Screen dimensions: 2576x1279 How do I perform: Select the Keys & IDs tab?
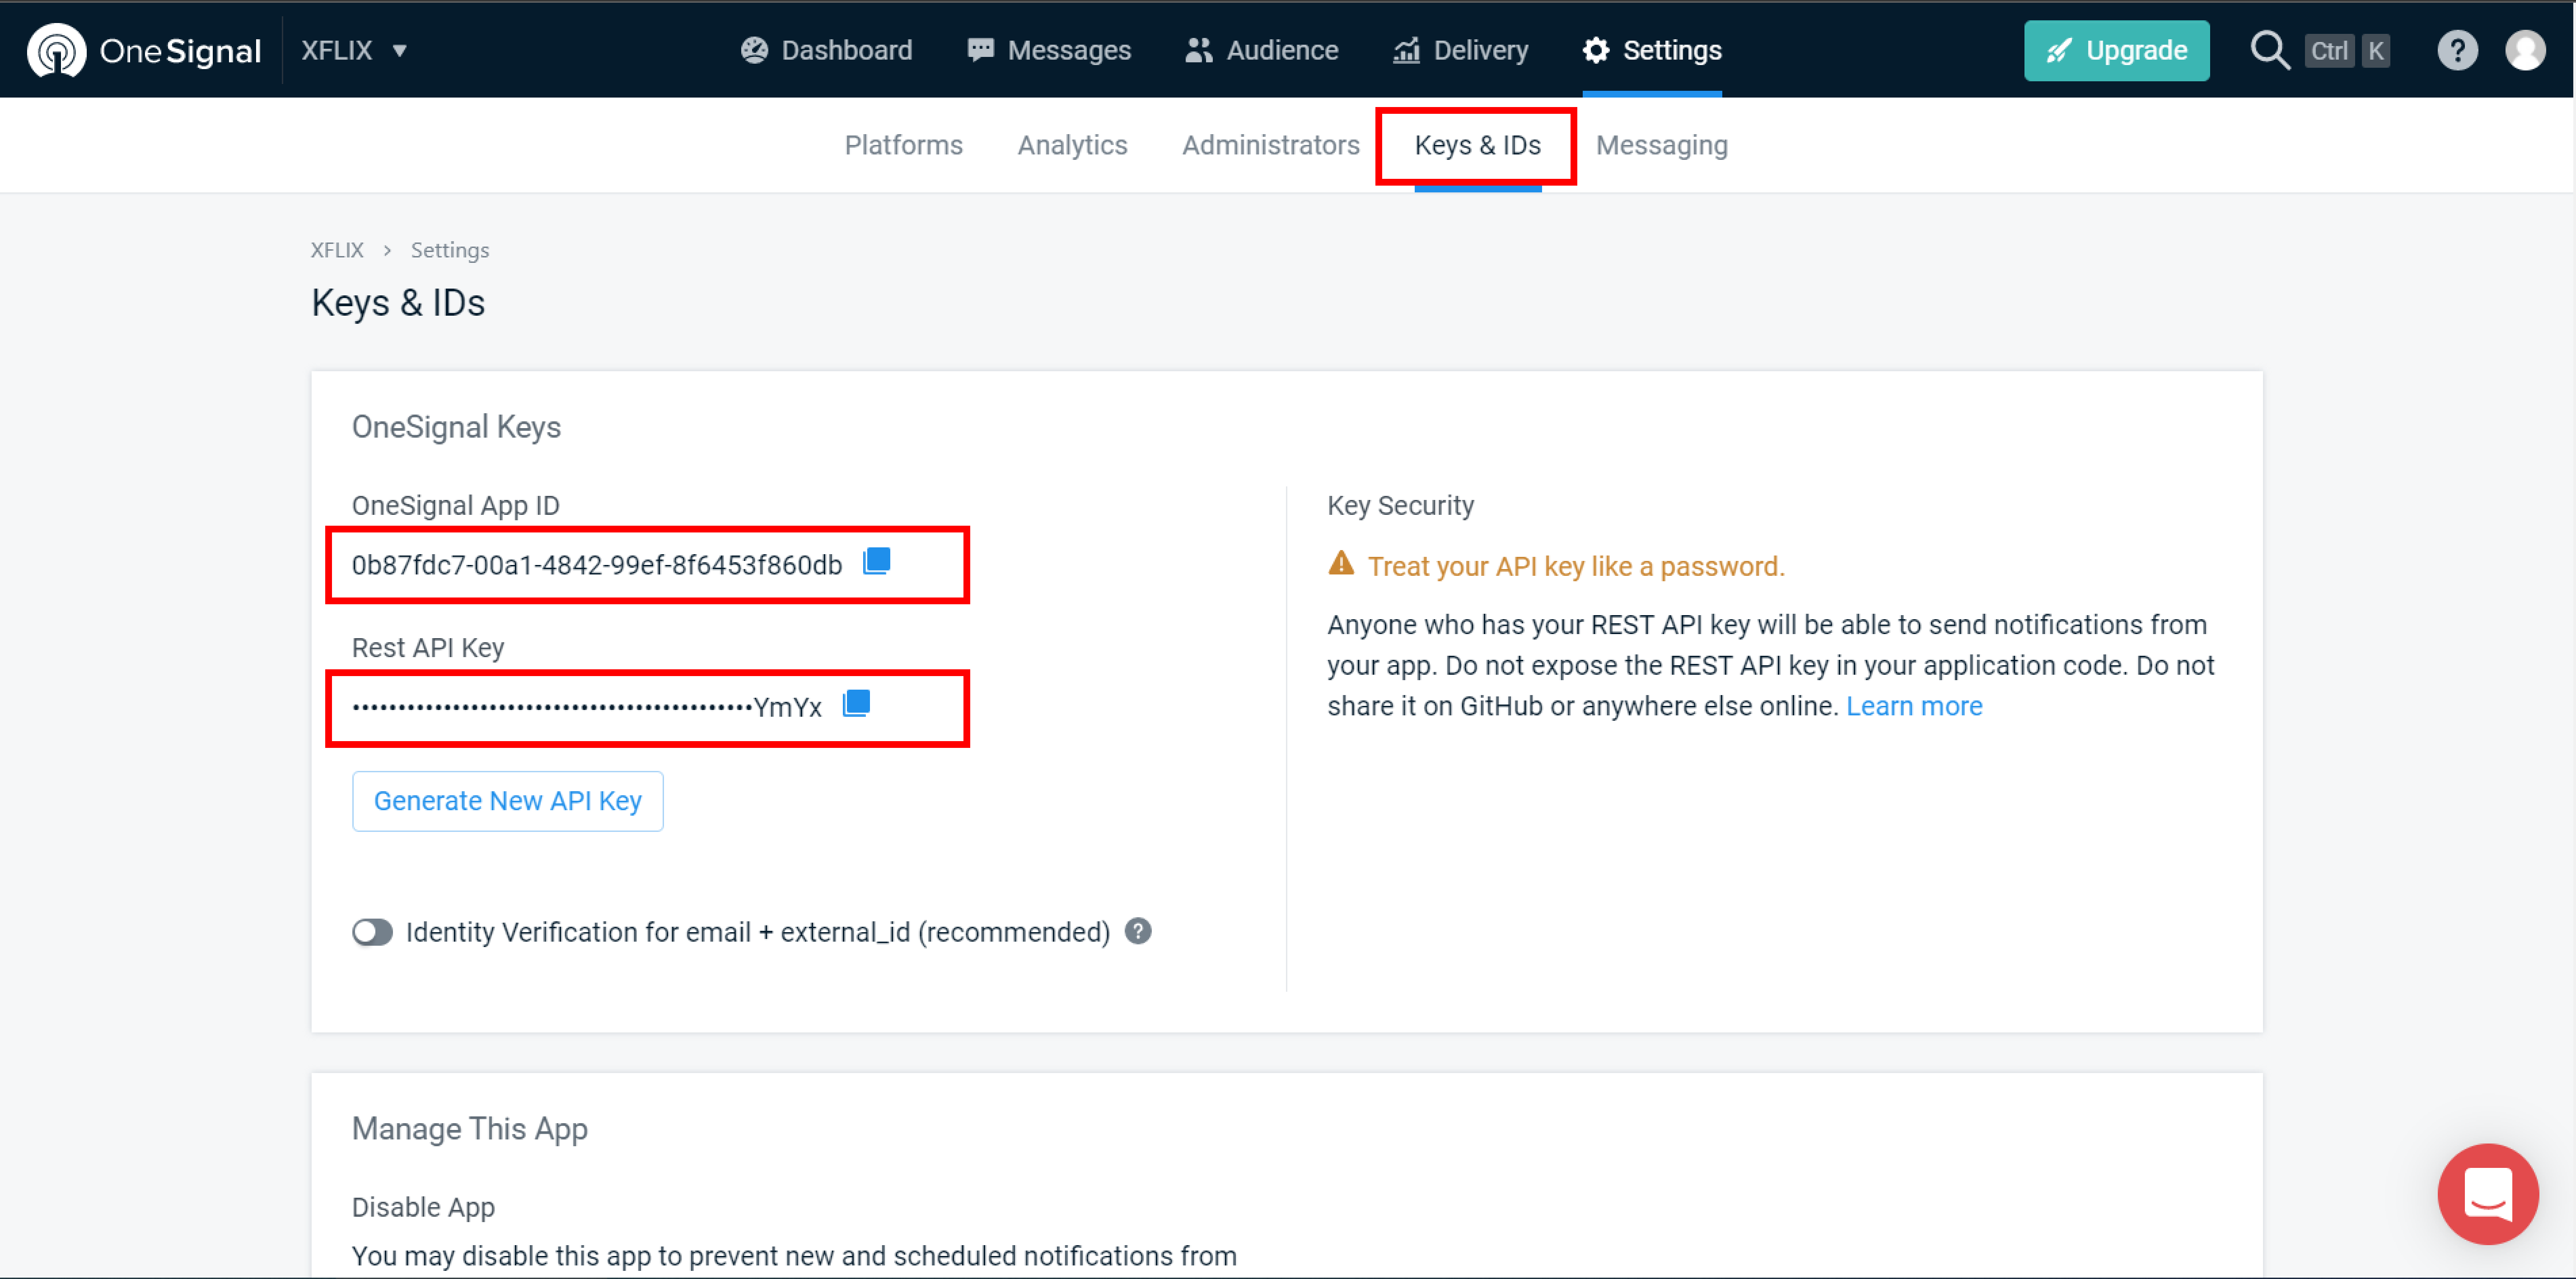[1477, 145]
